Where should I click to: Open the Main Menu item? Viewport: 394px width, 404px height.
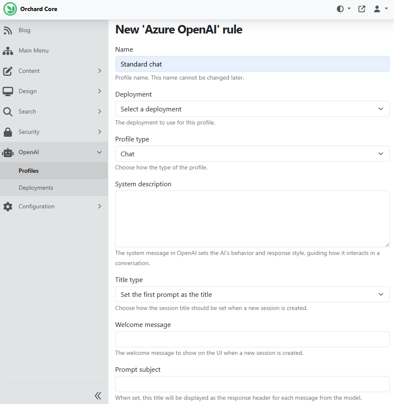[33, 51]
